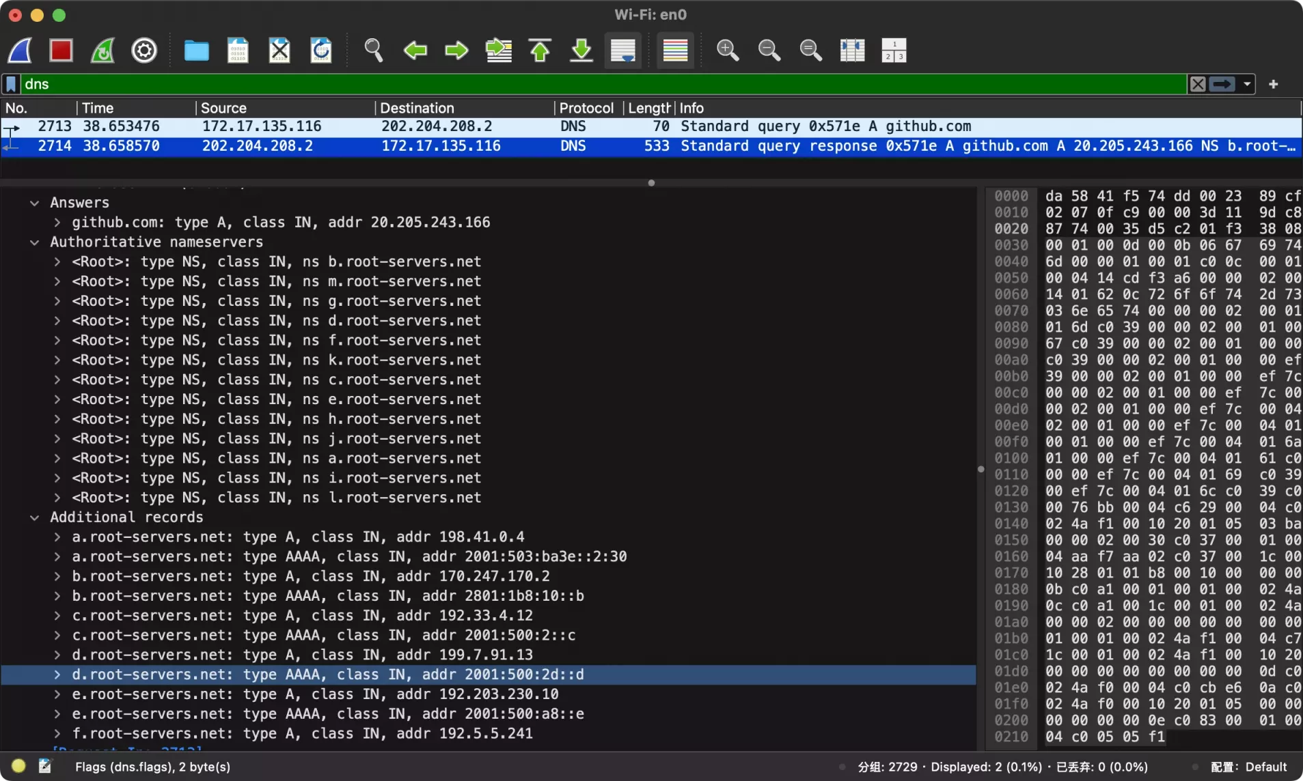Screen dimensions: 1303x781
Task: Open display filter history dropdown
Action: tap(1247, 84)
